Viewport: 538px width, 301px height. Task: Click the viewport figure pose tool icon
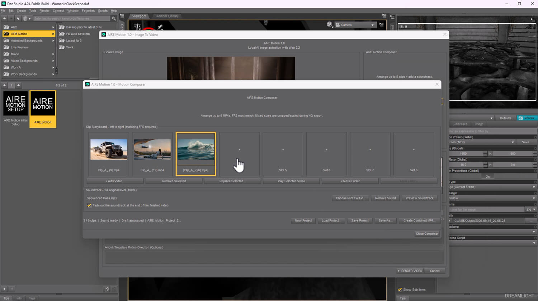click(x=137, y=27)
